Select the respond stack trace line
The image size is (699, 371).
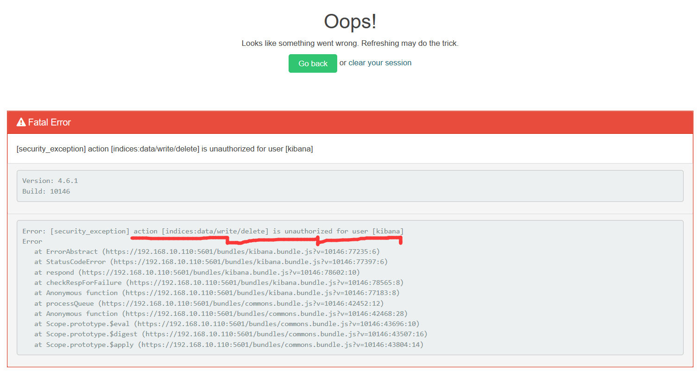click(197, 272)
